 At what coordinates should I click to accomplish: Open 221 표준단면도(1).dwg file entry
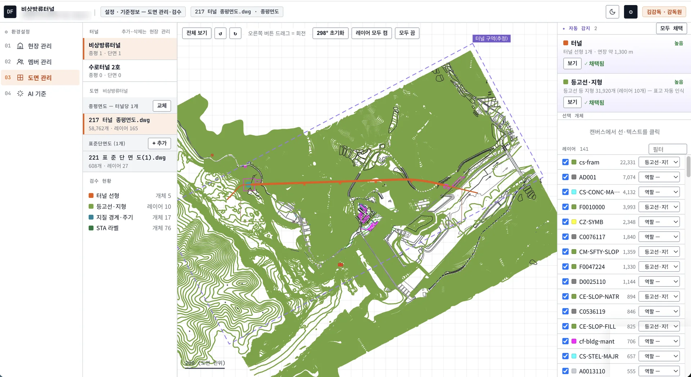click(x=130, y=162)
